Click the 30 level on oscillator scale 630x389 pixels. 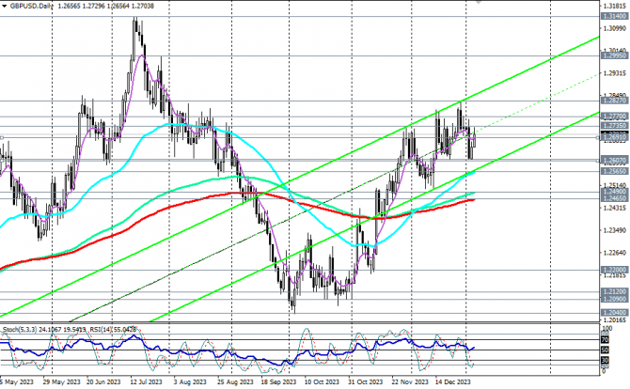pyautogui.click(x=606, y=361)
